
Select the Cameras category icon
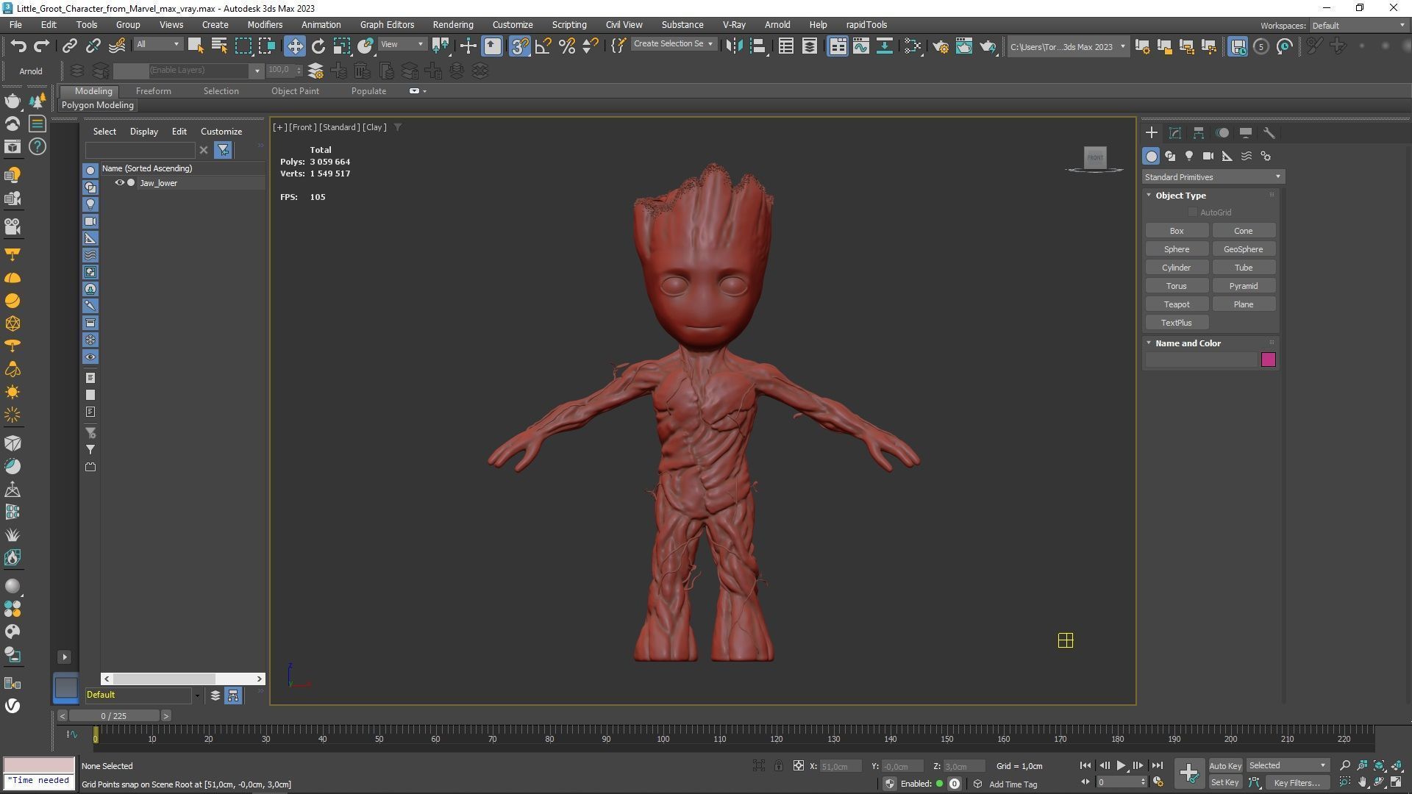coord(1208,156)
